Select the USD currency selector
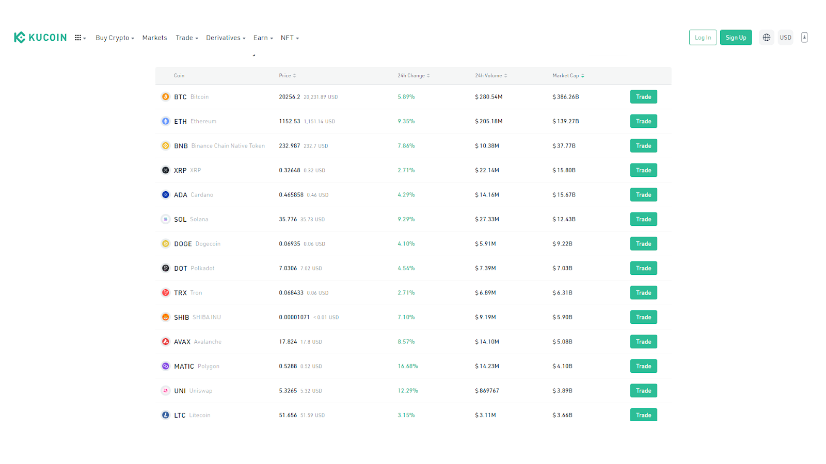The height and width of the screenshot is (464, 826). [785, 38]
